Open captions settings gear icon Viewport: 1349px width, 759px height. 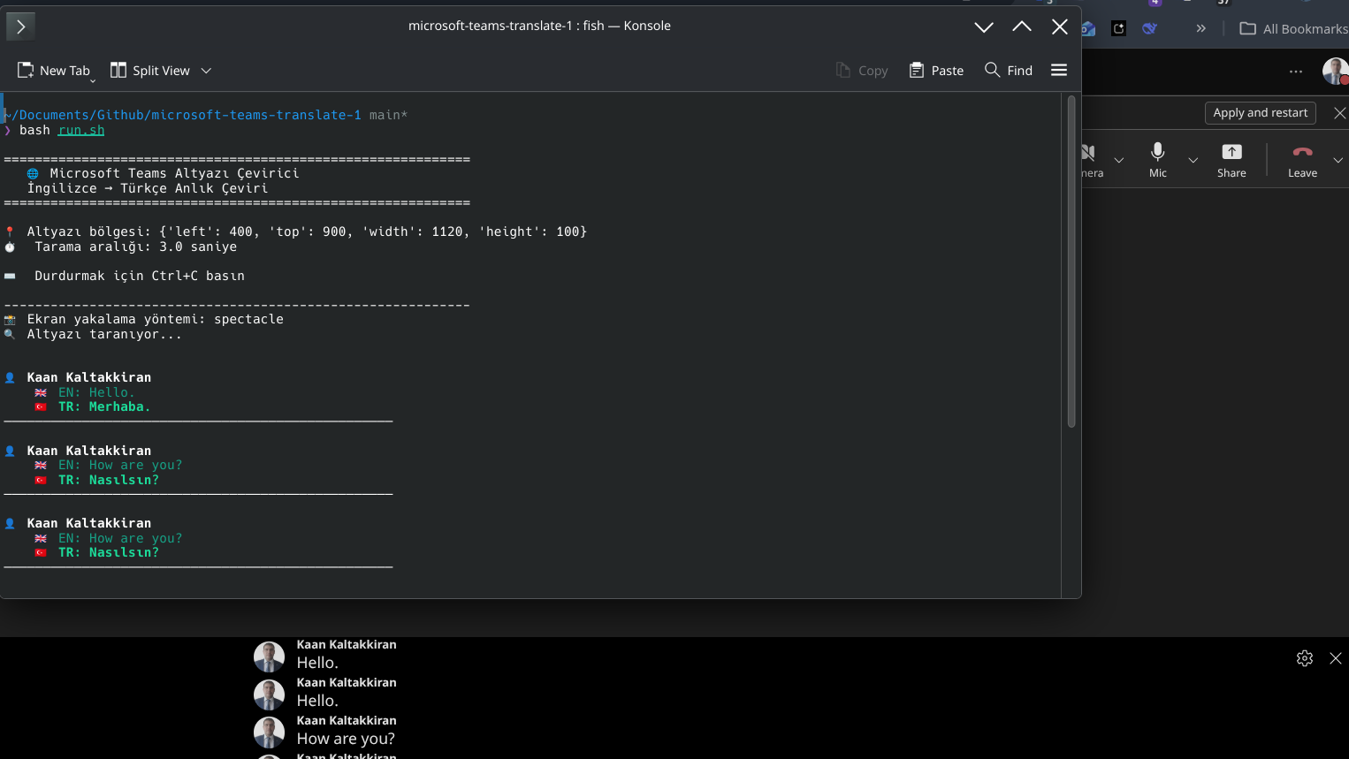1305,658
